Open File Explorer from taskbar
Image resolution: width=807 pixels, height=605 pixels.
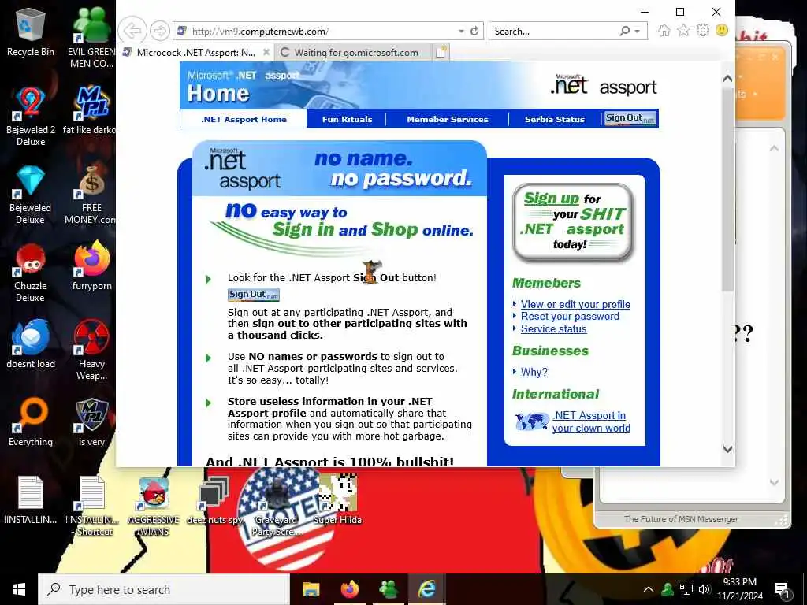tap(311, 589)
